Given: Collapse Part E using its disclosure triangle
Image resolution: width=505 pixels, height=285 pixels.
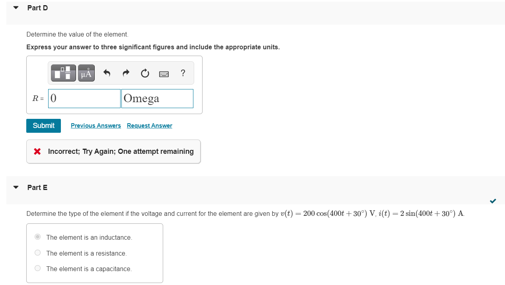Looking at the screenshot, I should click(x=15, y=187).
